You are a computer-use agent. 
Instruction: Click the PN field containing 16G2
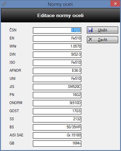tap(57, 95)
